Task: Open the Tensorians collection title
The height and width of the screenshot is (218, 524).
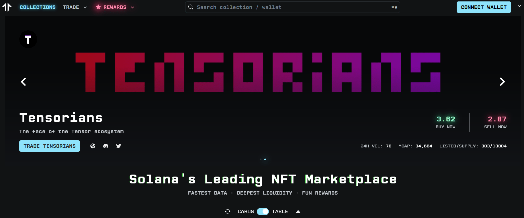Action: point(61,118)
